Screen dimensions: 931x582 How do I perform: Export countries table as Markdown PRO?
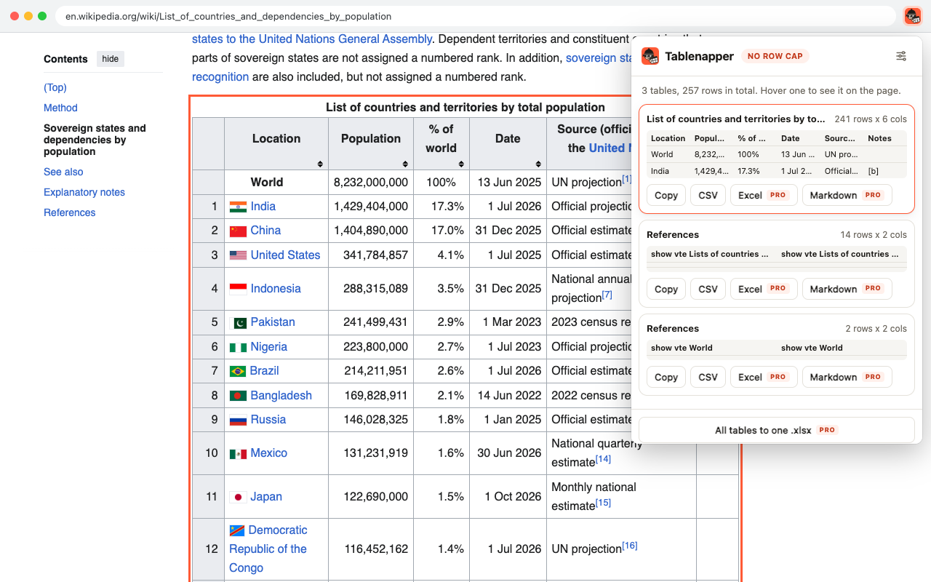click(x=847, y=195)
